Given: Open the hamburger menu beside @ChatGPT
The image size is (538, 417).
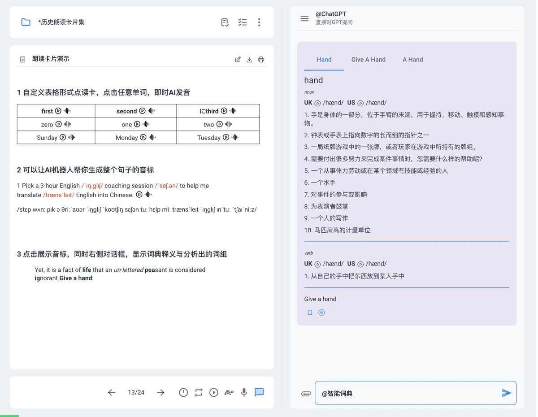Looking at the screenshot, I should [x=304, y=18].
